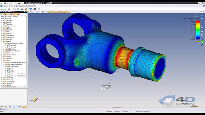
Task: Click the TopSolid application logo button
Action: [2, 3]
